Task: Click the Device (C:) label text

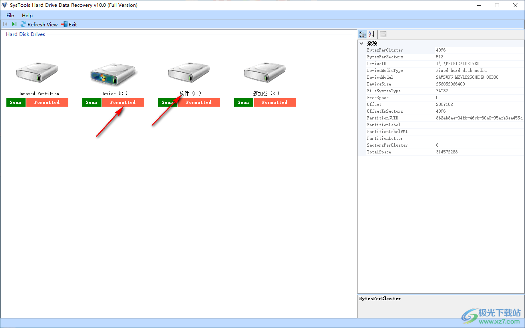Action: coord(114,93)
